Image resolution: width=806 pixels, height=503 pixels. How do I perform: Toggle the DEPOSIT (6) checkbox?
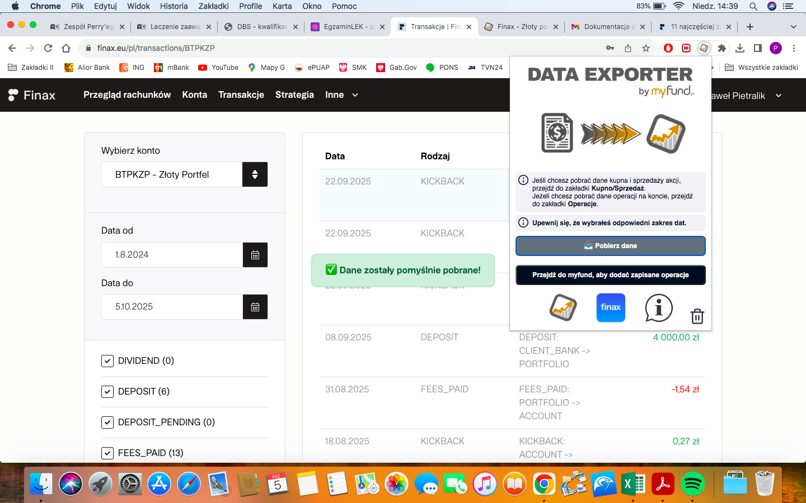pyautogui.click(x=107, y=392)
